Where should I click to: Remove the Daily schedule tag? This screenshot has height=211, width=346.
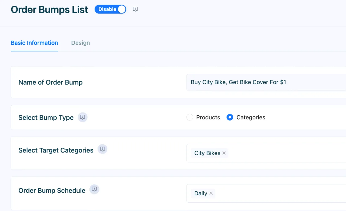211,193
